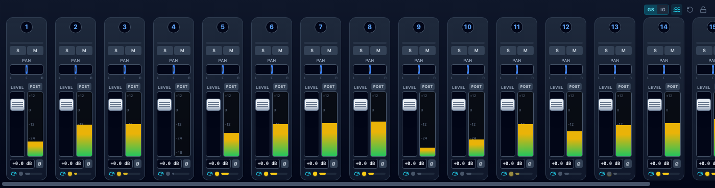715x188 pixels.
Task: Toggle POST on channel 14
Action: tap(673, 87)
